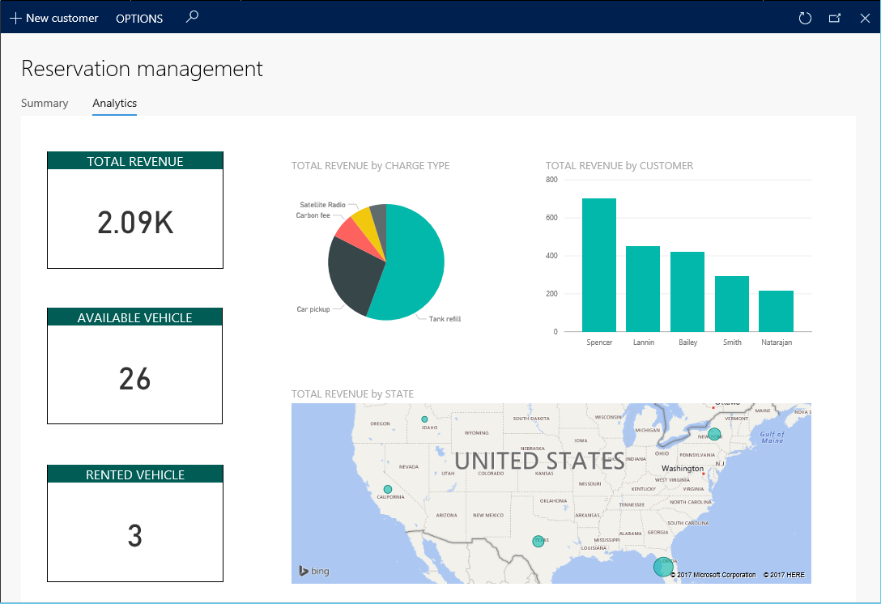Open page in new window icon
Viewport: 881px width, 604px height.
point(835,18)
